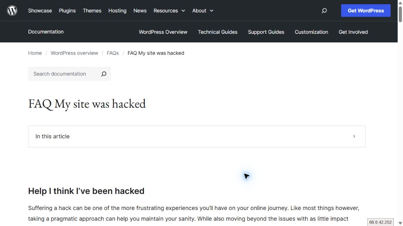Go to the Plugins page

67,11
